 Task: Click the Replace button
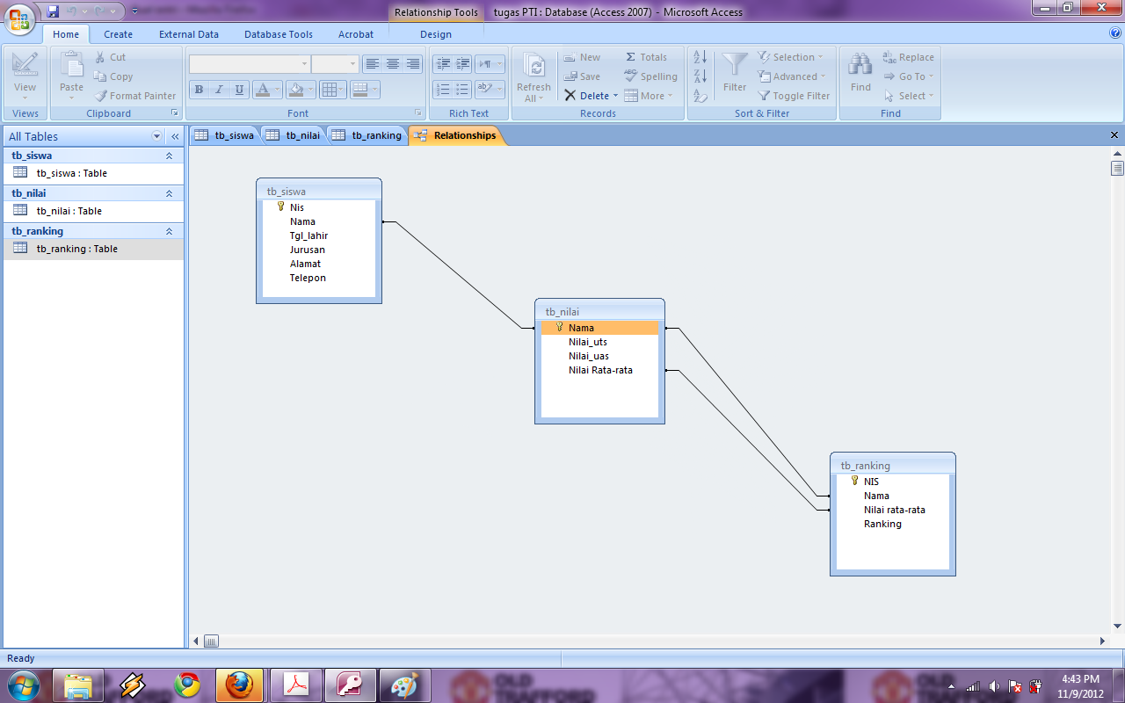[x=910, y=56]
